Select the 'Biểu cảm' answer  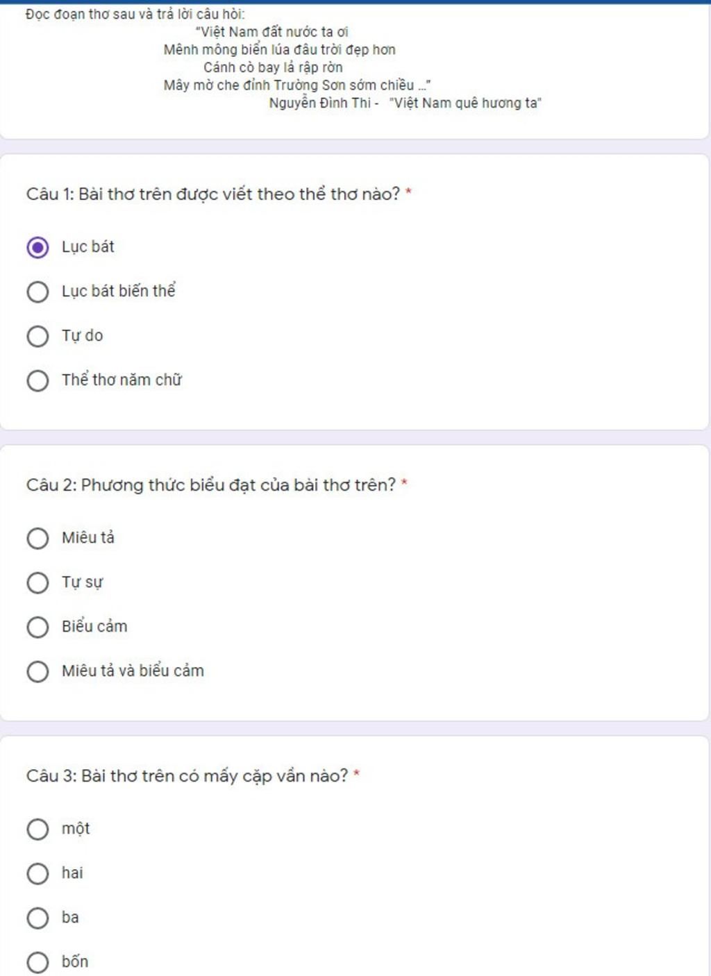[x=37, y=627]
